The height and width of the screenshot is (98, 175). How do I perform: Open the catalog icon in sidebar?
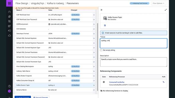point(9,17)
